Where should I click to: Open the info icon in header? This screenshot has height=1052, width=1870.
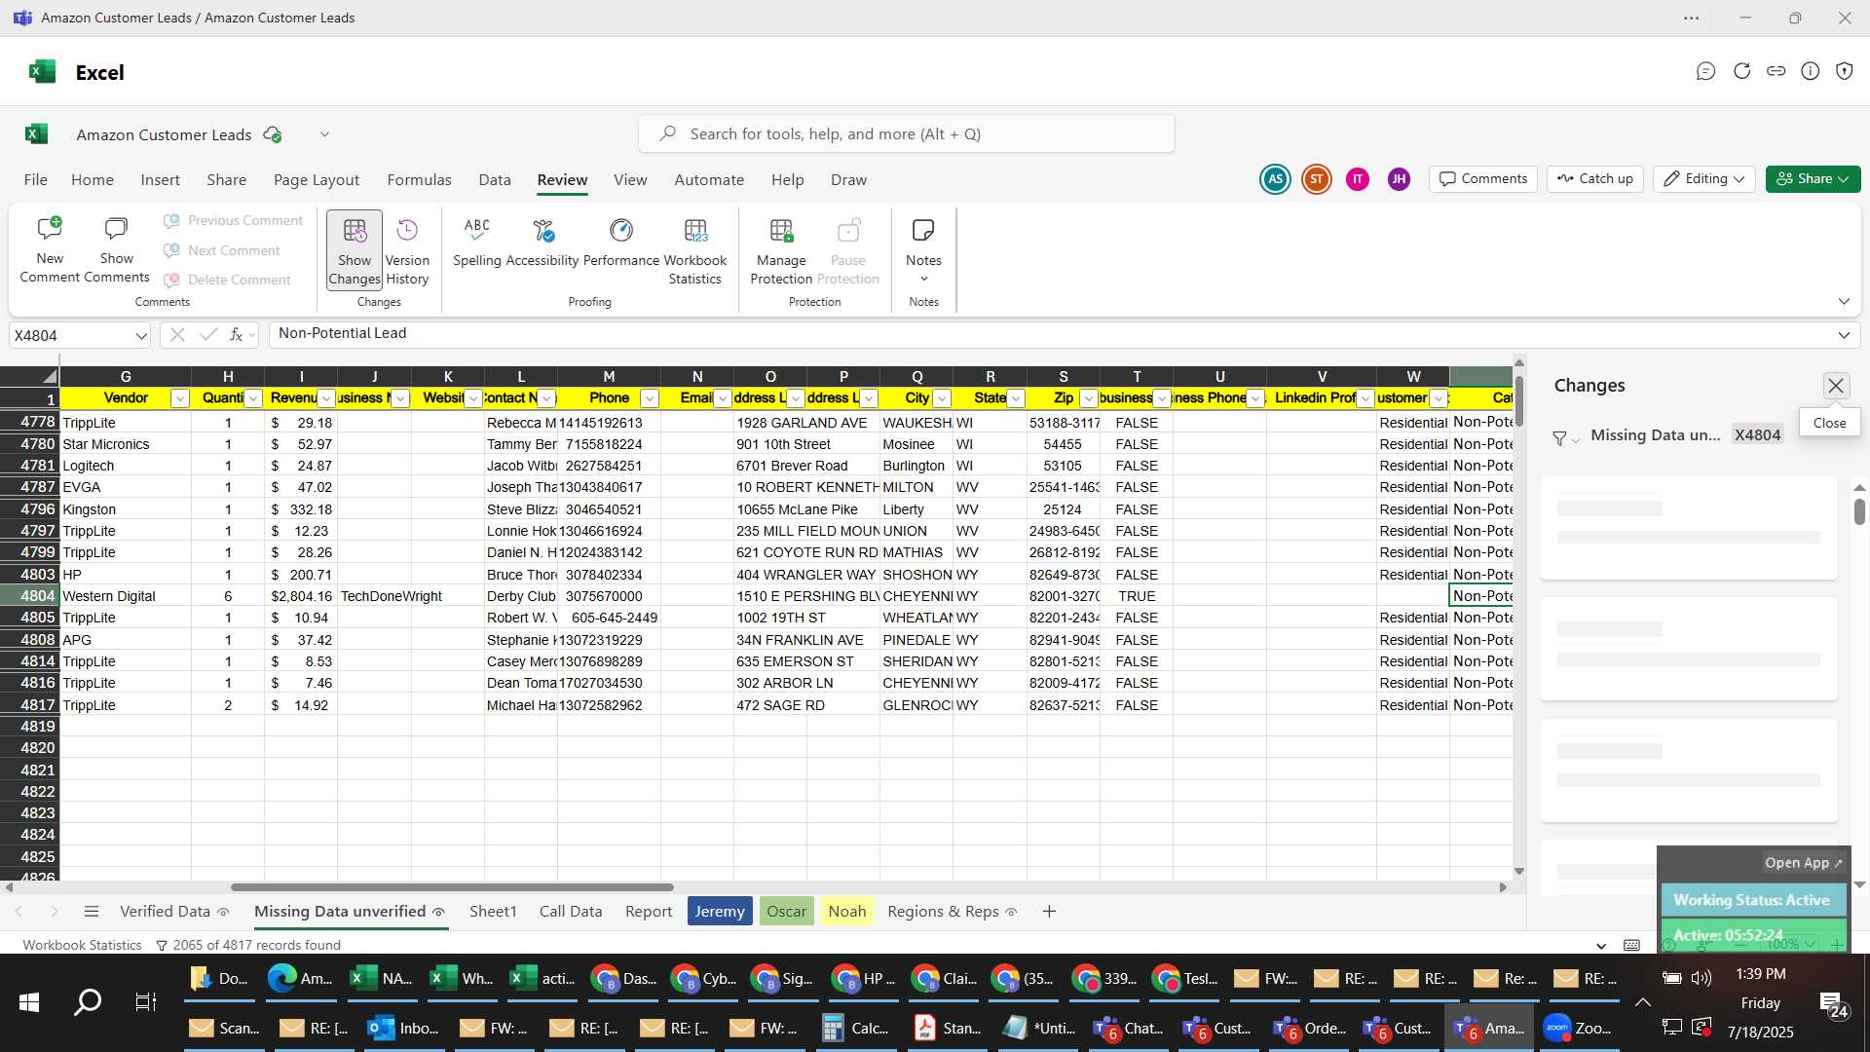click(1811, 71)
